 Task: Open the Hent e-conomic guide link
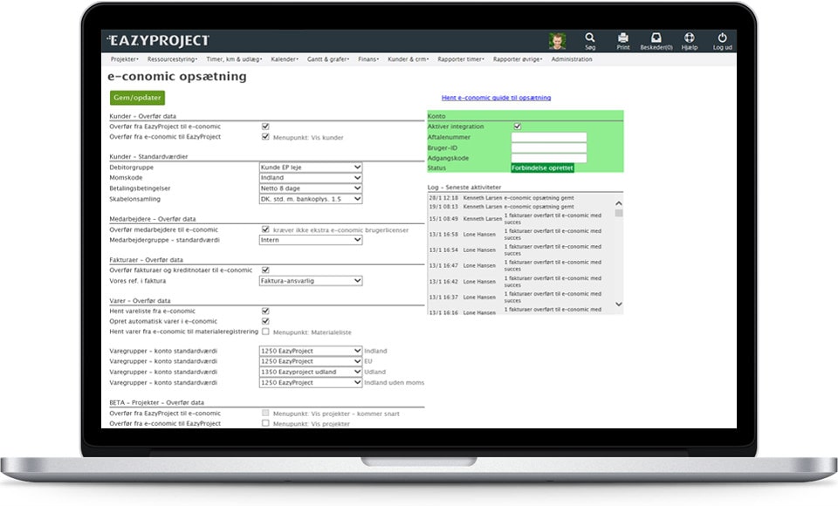[x=496, y=98]
